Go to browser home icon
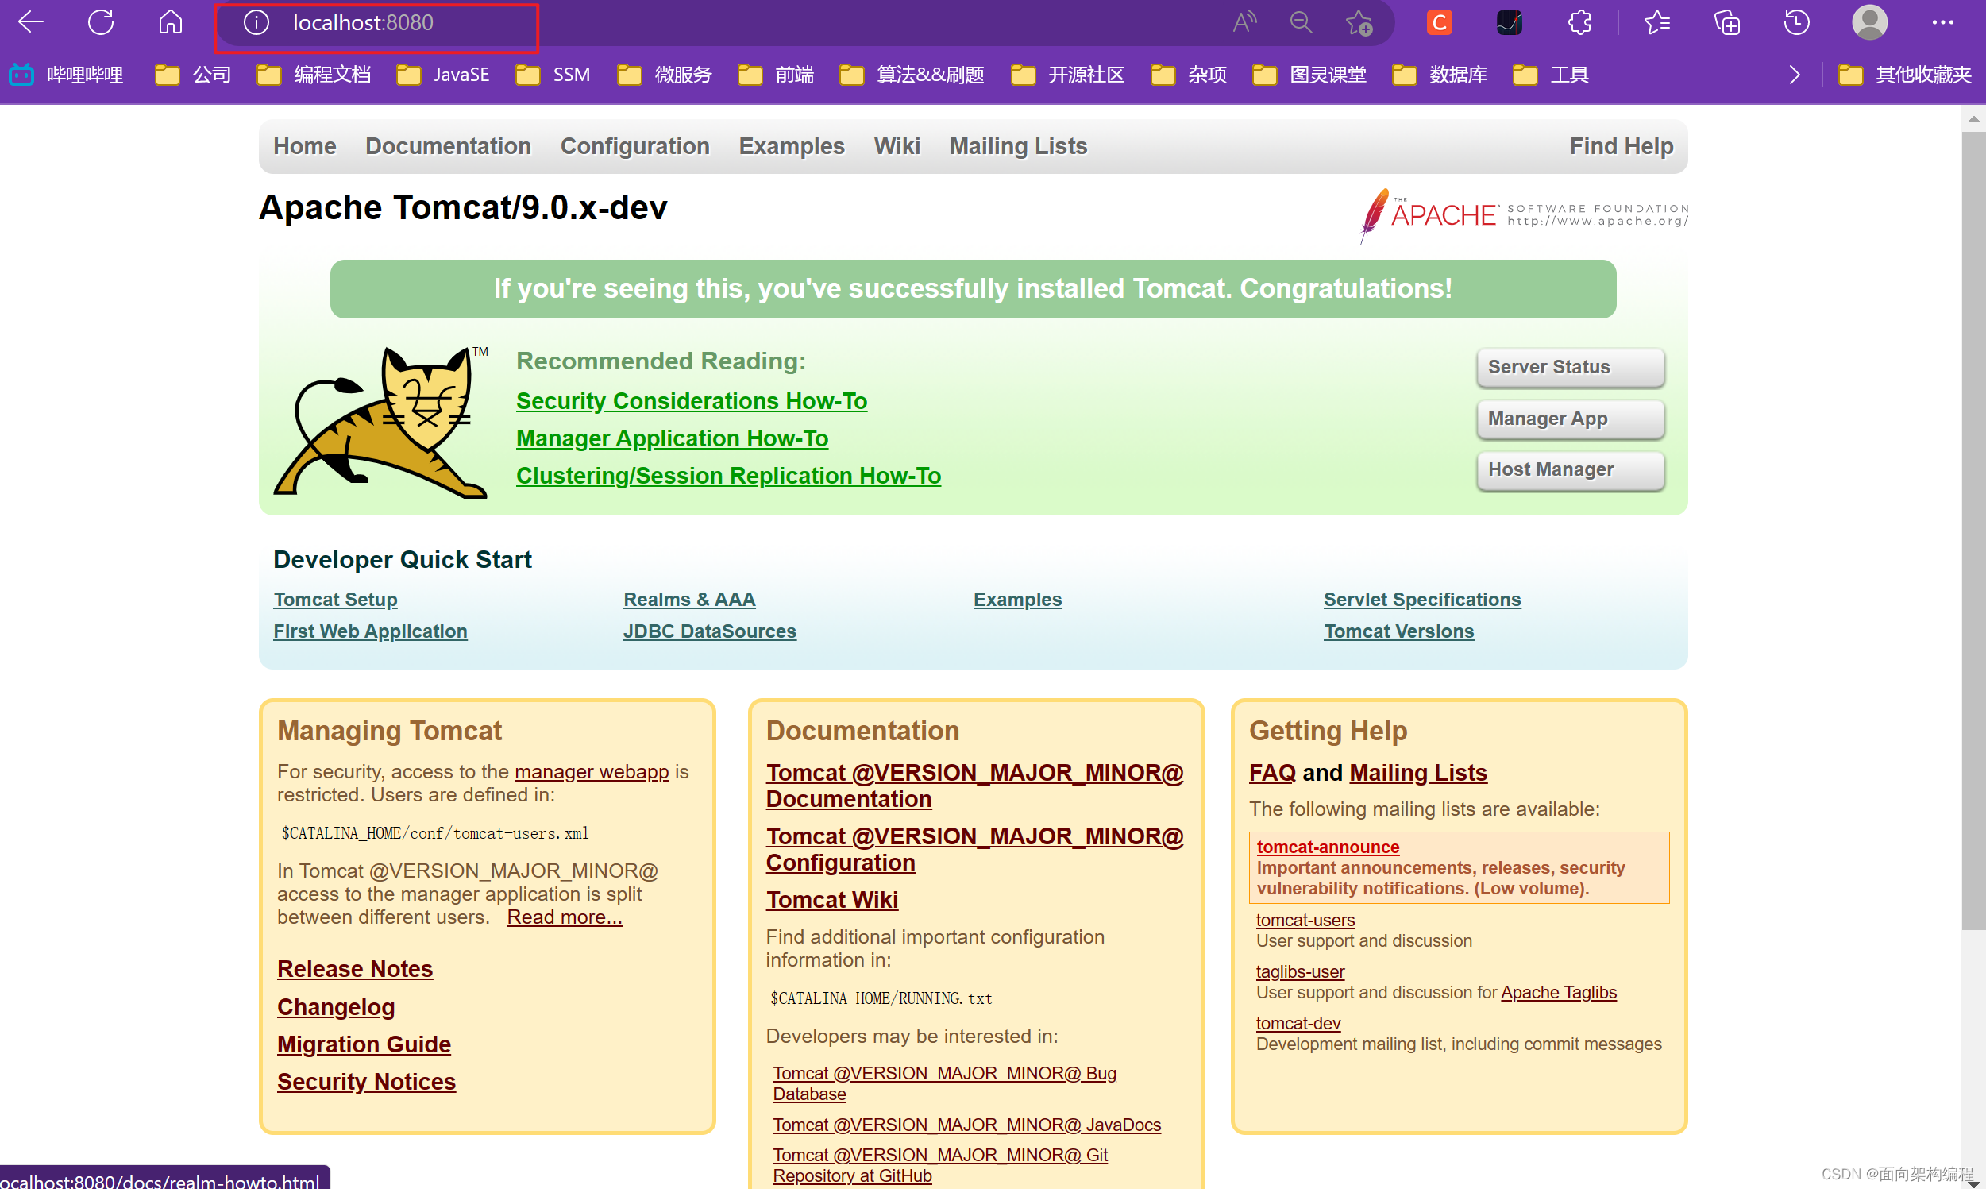Viewport: 1986px width, 1189px height. tap(171, 22)
